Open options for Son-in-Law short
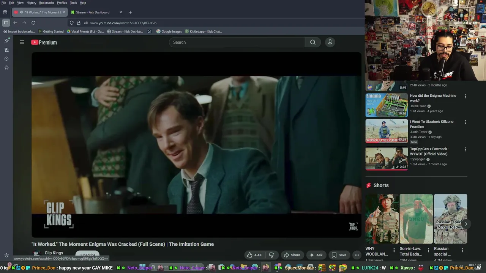This screenshot has height=273, width=486. (428, 250)
